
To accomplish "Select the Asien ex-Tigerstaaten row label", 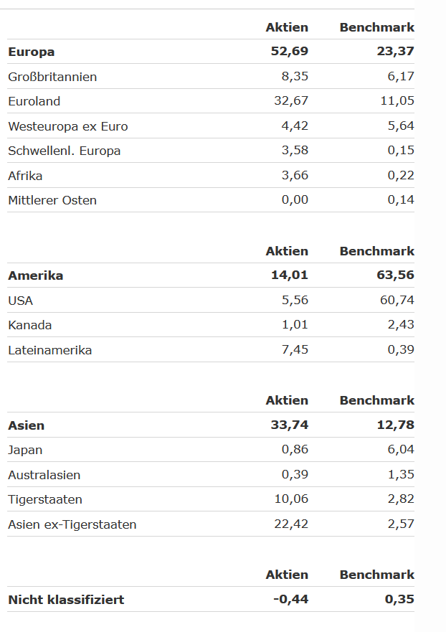I will [x=72, y=524].
